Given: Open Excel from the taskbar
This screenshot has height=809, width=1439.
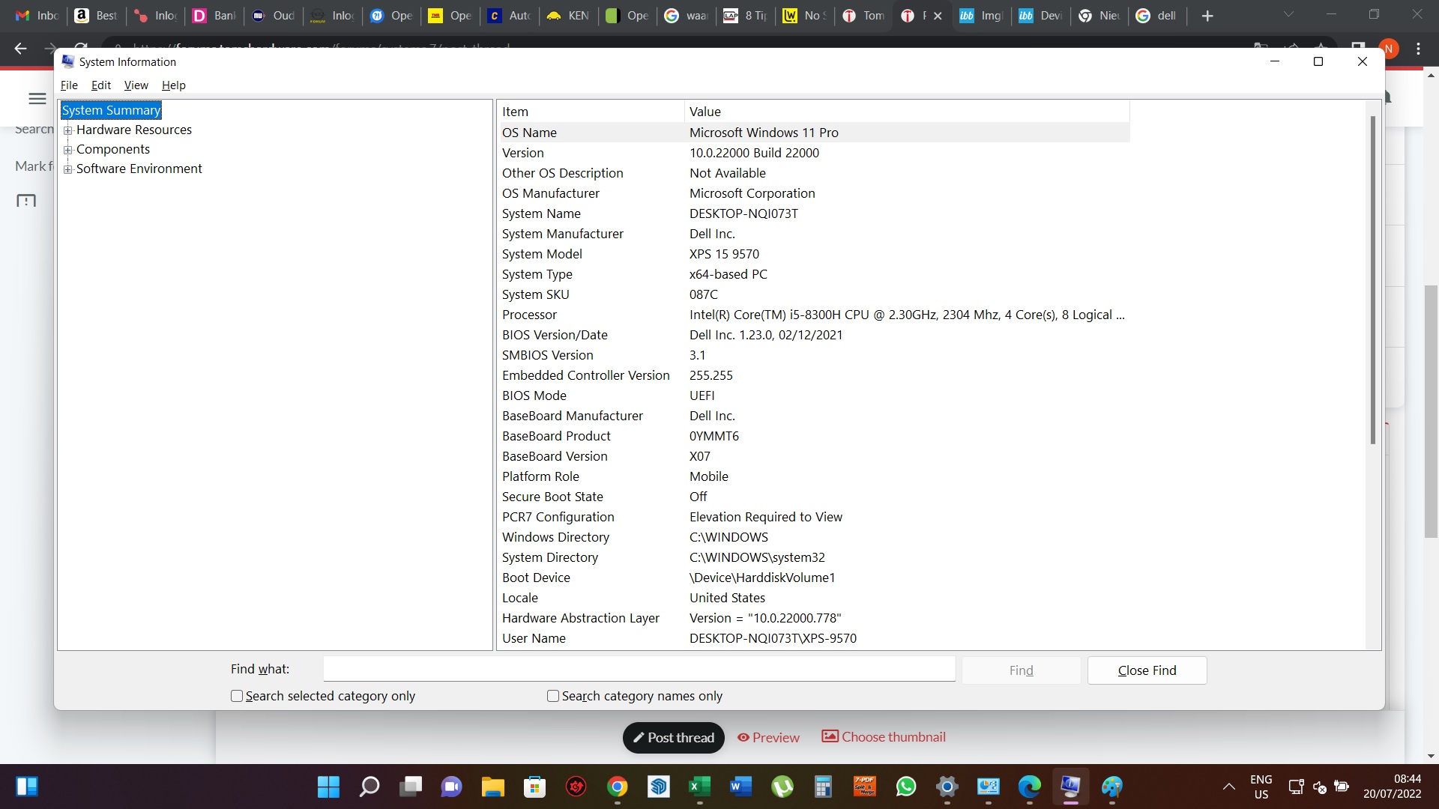Looking at the screenshot, I should pos(699,787).
